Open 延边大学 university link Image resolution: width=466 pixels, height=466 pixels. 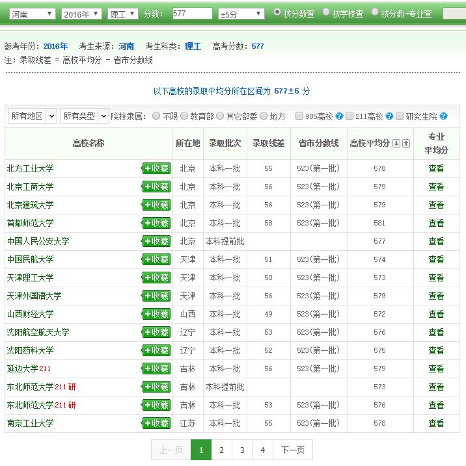(22, 369)
